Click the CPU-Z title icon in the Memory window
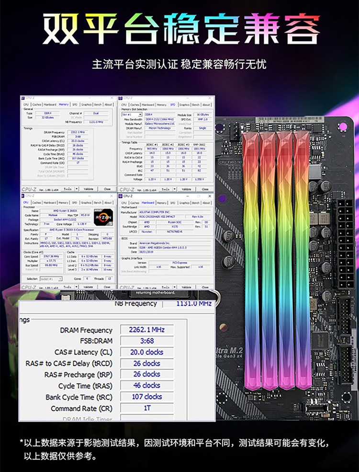 coord(23,98)
